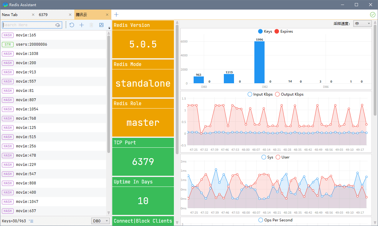Open the monitor chart icon in toolbar

pyautogui.click(x=101, y=25)
